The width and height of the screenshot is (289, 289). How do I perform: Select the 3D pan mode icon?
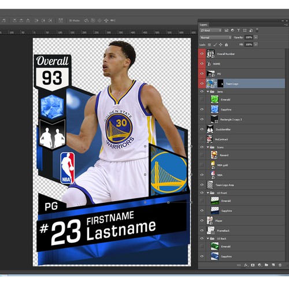(99, 20)
